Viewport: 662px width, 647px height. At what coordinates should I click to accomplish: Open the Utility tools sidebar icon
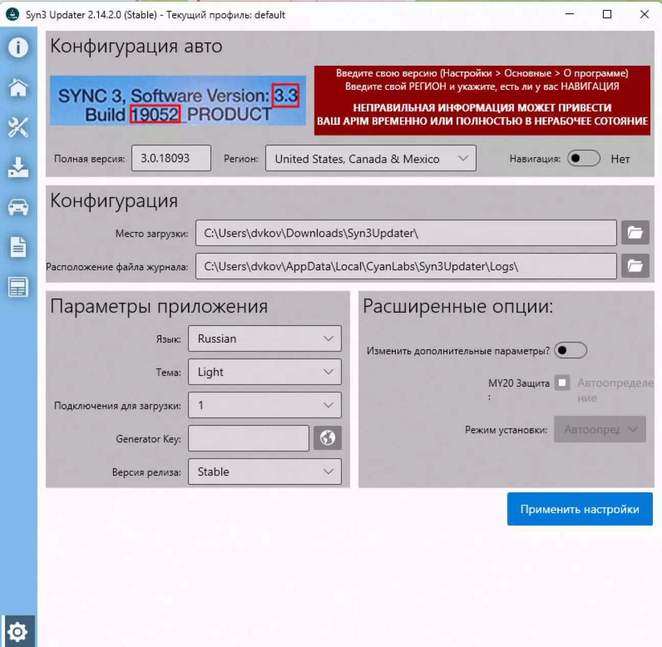click(18, 128)
